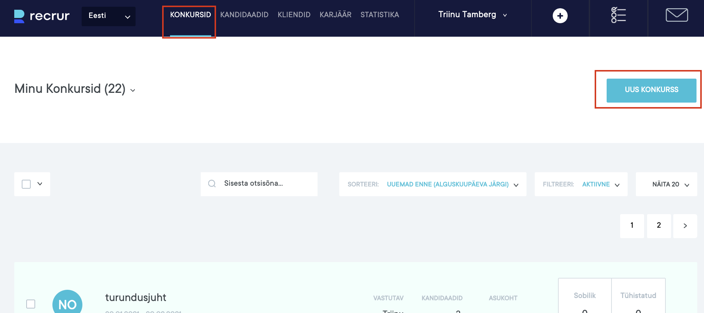Open the mail envelope icon

[x=676, y=15]
